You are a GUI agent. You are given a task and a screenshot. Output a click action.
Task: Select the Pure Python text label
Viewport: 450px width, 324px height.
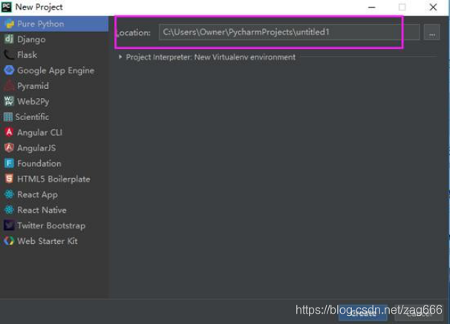[41, 24]
